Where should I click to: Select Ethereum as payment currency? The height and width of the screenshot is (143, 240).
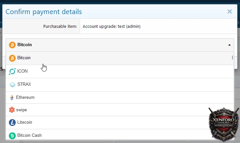coord(26,98)
